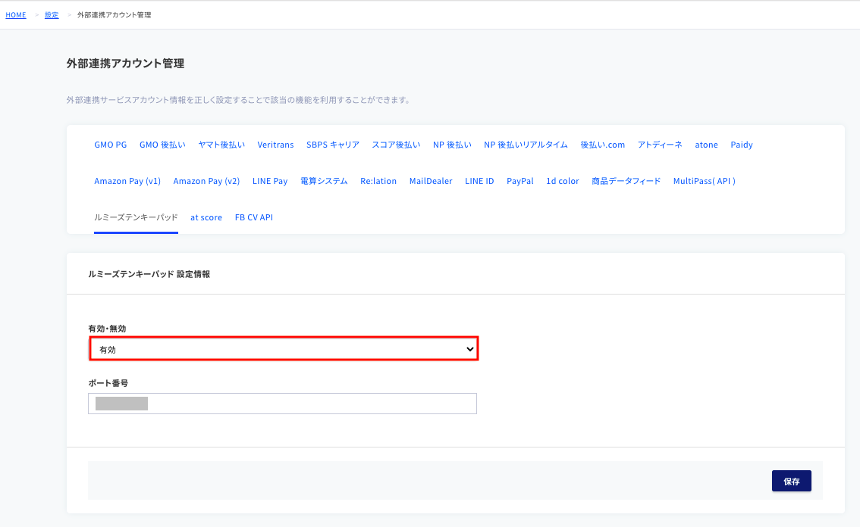Screen dimensions: 860x527
Task: Switch to the Veritrans tab
Action: pyautogui.click(x=275, y=145)
